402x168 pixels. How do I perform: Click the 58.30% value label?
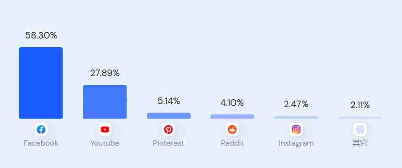point(41,35)
